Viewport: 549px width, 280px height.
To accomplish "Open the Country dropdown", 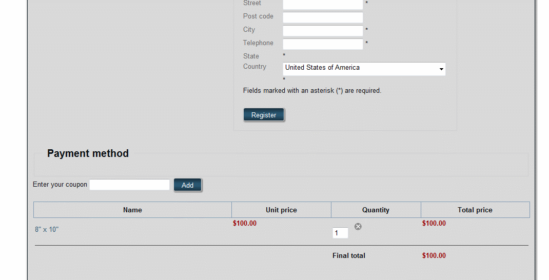I will [x=364, y=69].
